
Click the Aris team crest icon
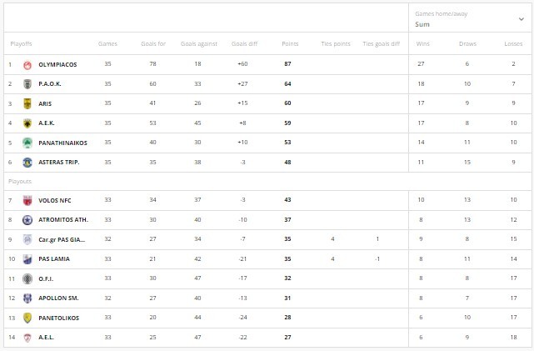tap(27, 103)
